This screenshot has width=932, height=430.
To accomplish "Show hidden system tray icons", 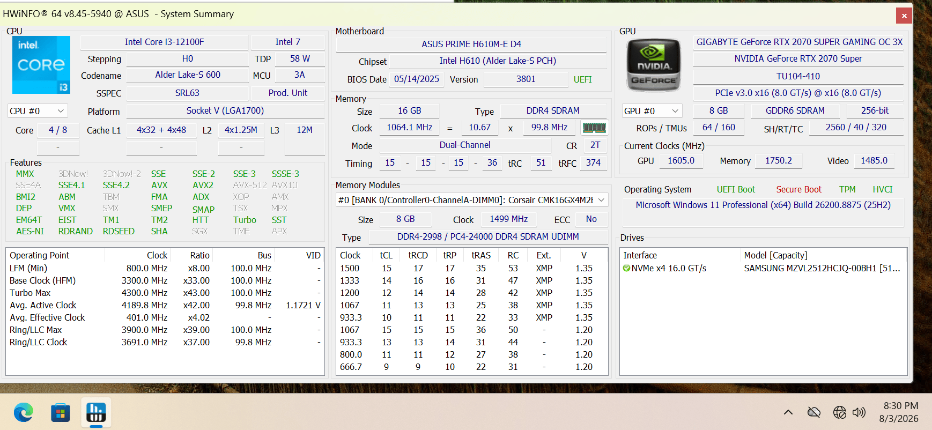I will click(x=788, y=412).
